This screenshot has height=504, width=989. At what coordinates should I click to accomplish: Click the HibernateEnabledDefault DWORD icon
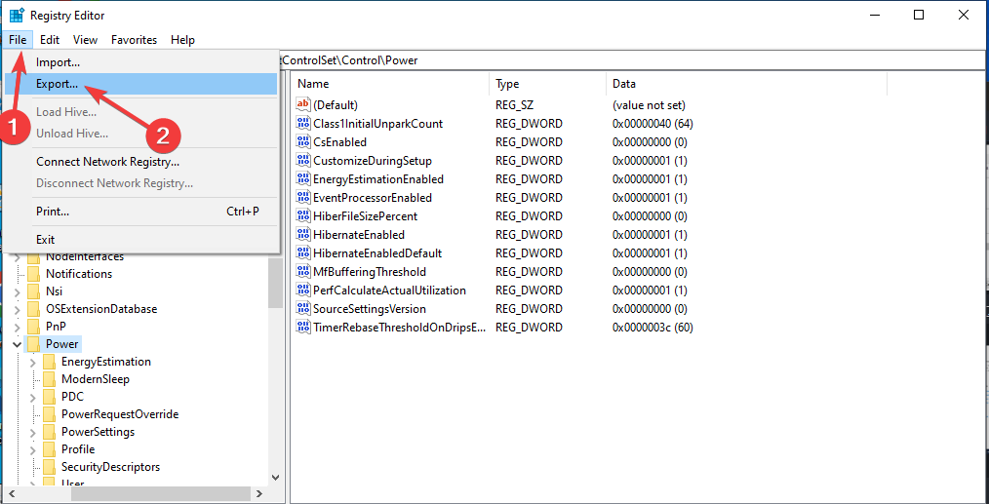303,252
